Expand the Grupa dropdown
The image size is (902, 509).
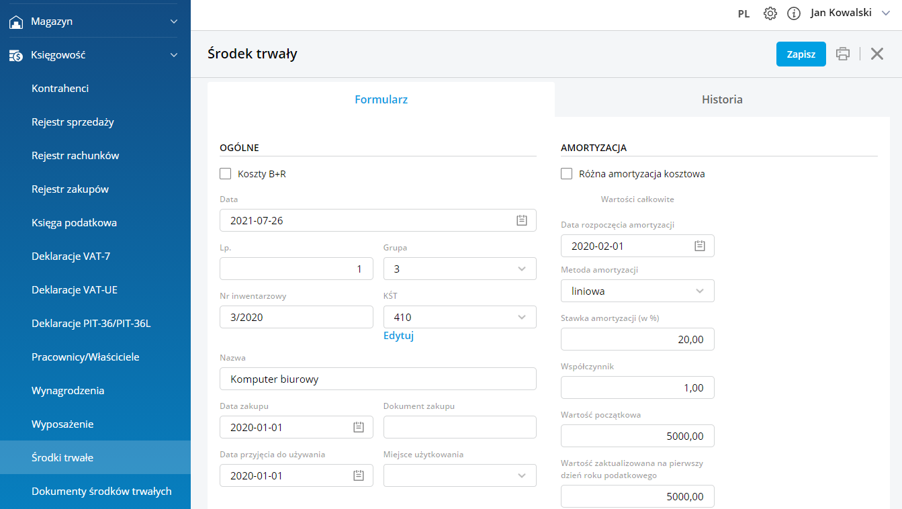[x=522, y=269]
